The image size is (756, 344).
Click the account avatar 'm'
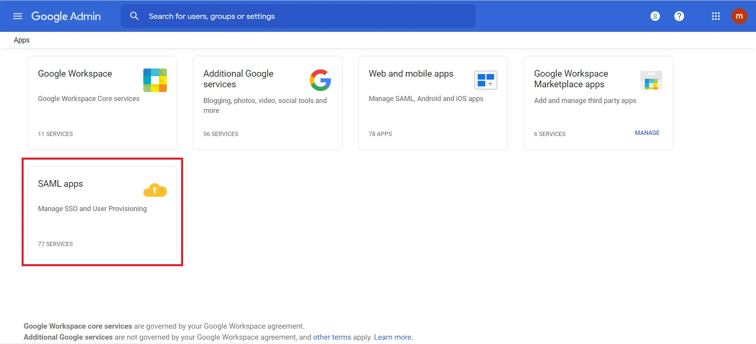coord(739,16)
